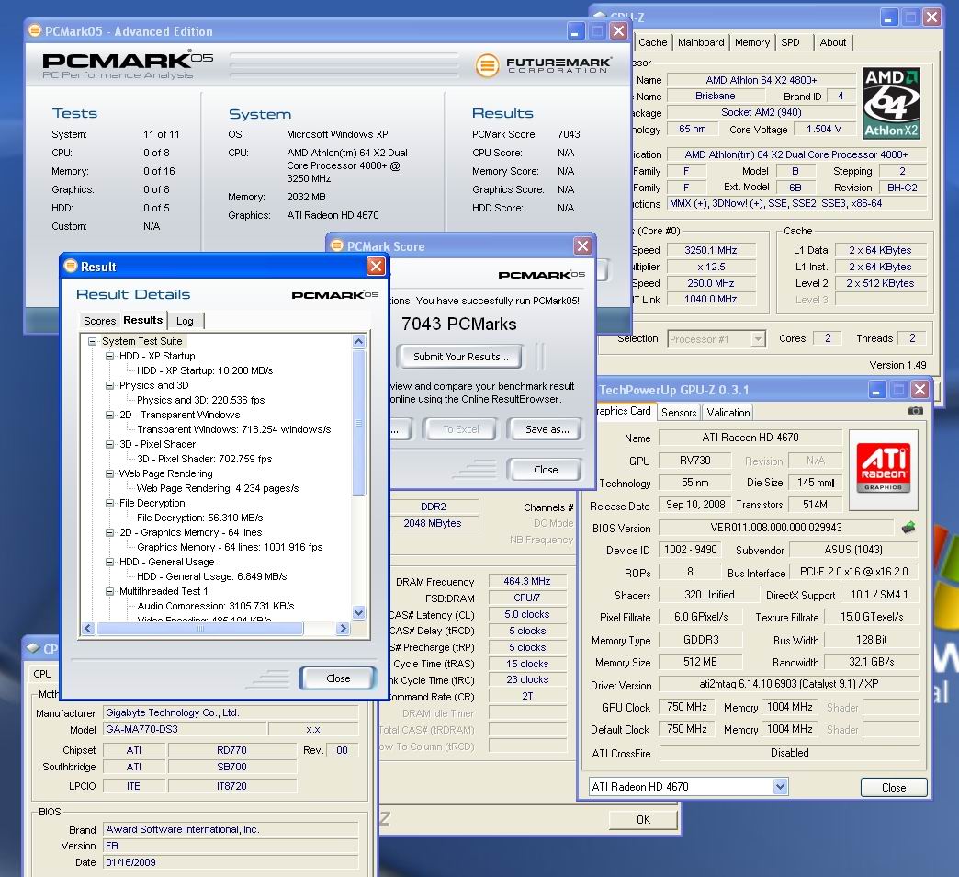Viewport: 959px width, 877px height.
Task: Collapse the System Test Suite tree node
Action: click(x=93, y=341)
